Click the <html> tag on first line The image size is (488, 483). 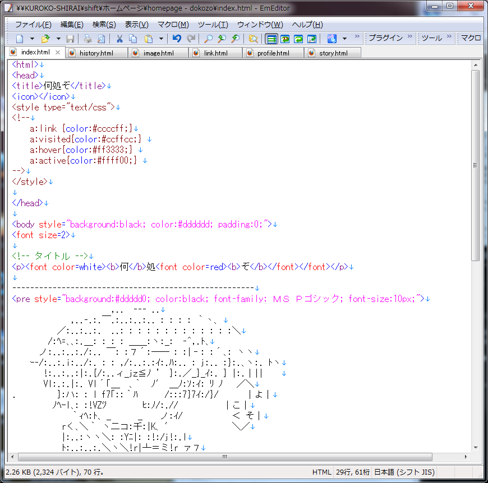(x=25, y=64)
